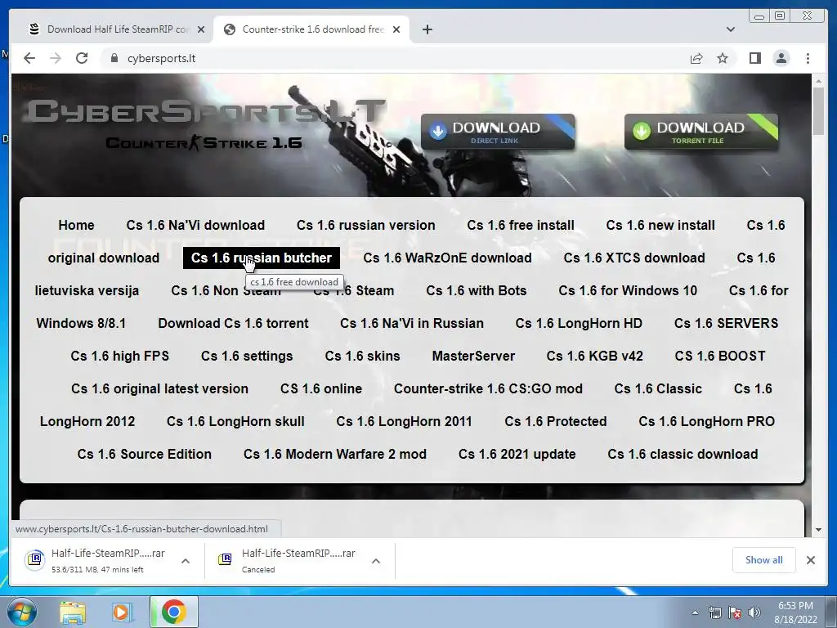Select the Counter-strike 1.6 download tab
Screen dimensions: 837x628
click(x=311, y=29)
